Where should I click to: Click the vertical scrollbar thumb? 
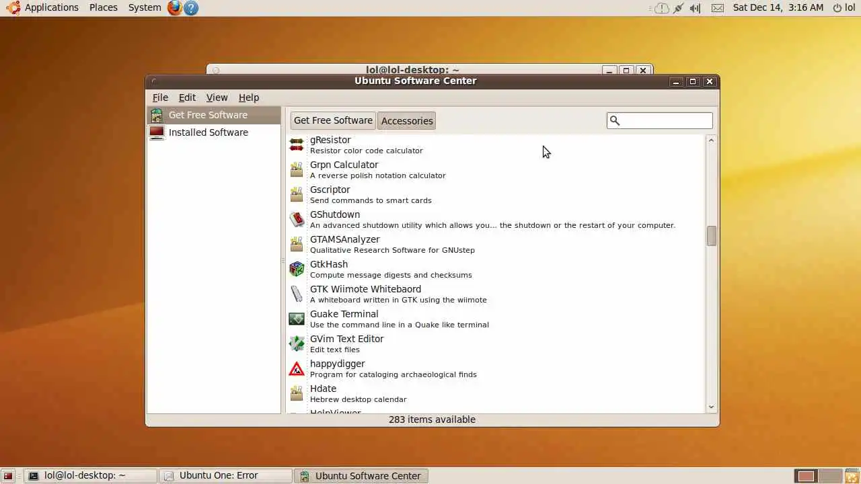point(712,236)
